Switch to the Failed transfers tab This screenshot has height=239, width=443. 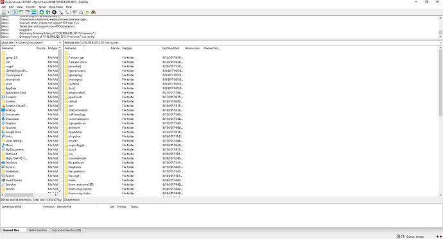pyautogui.click(x=38, y=230)
